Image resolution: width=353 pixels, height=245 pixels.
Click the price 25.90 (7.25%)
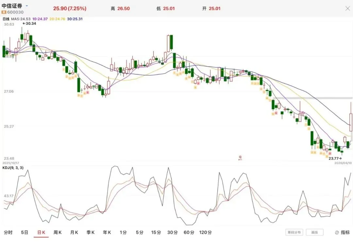[x=70, y=8]
